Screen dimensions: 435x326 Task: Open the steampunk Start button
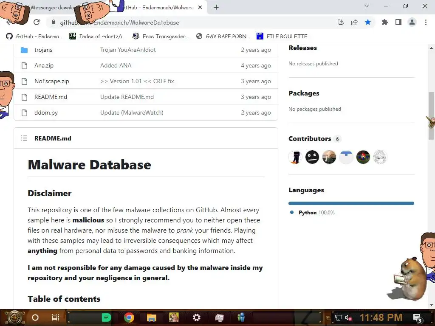[x=14, y=318]
